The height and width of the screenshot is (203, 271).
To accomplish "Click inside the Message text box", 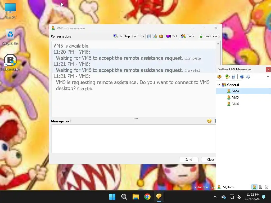I will coord(134,139).
